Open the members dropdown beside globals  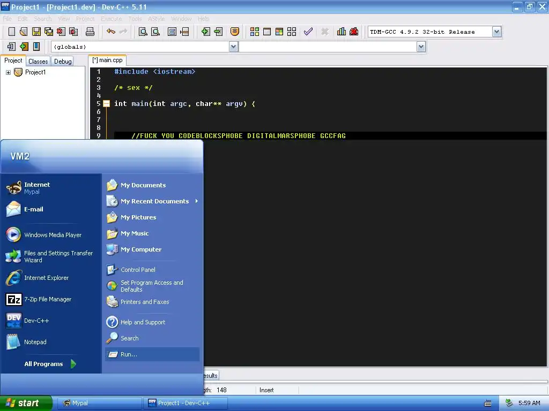pos(421,47)
